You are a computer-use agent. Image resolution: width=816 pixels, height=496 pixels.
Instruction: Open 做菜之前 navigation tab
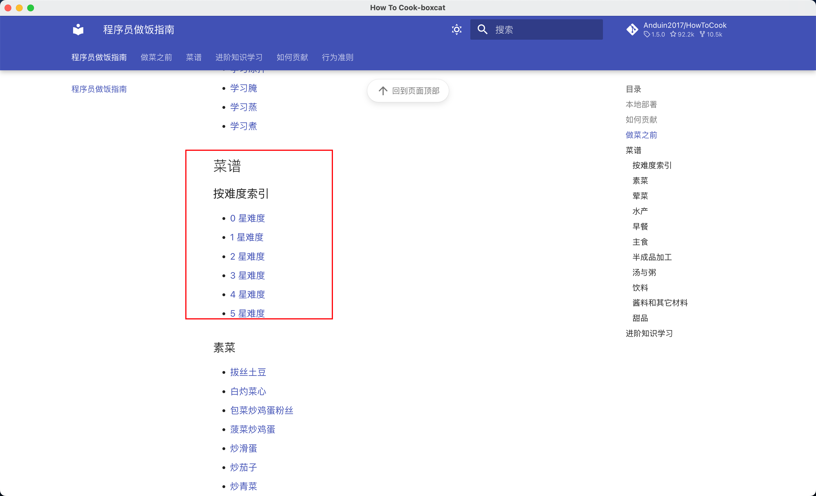point(156,57)
